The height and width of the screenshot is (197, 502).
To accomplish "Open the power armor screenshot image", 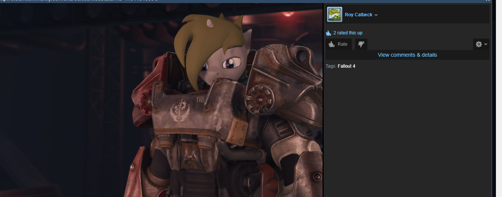I will point(161,100).
